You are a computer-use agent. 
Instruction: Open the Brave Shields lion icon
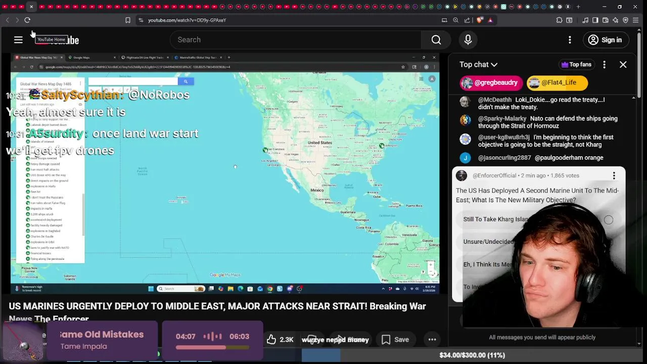479,20
